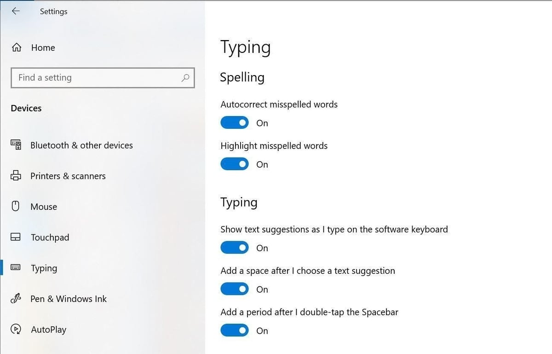The width and height of the screenshot is (552, 354).
Task: Click the Spelling section heading
Action: [242, 77]
